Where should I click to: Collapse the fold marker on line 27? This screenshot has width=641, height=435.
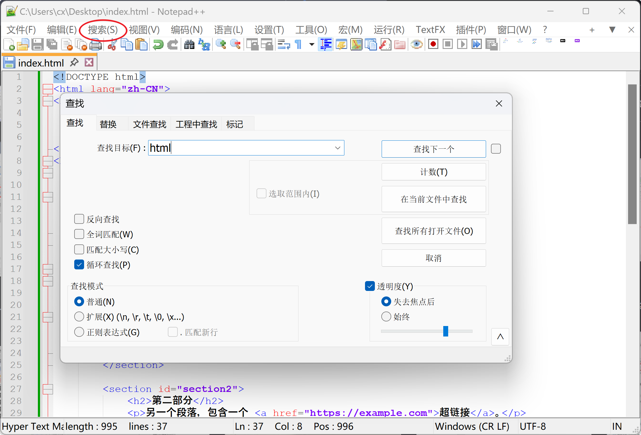tap(48, 389)
